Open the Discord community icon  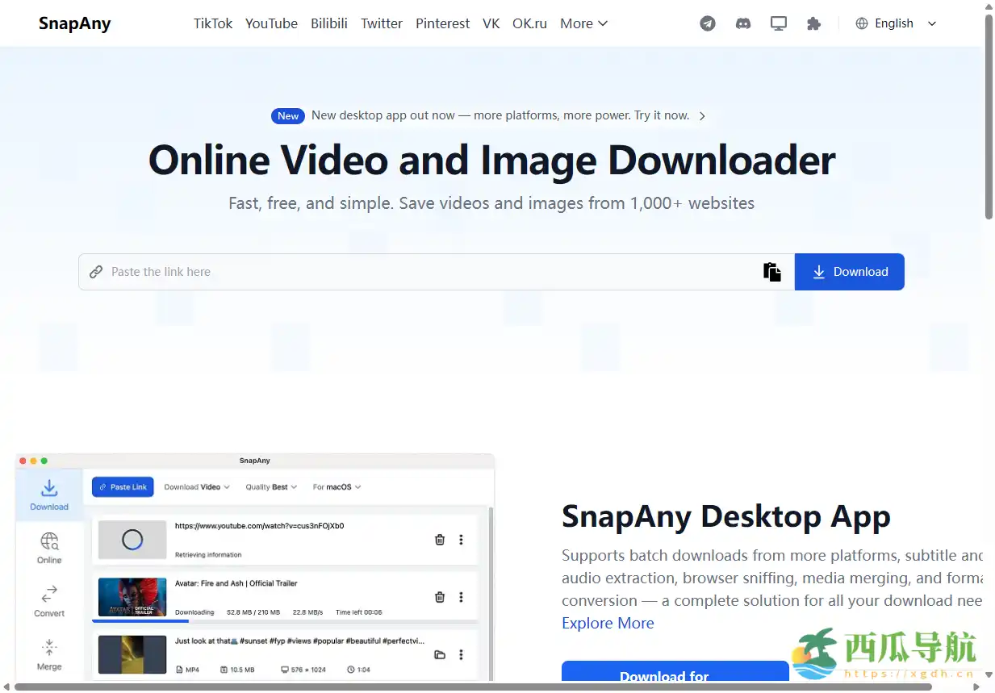coord(742,23)
